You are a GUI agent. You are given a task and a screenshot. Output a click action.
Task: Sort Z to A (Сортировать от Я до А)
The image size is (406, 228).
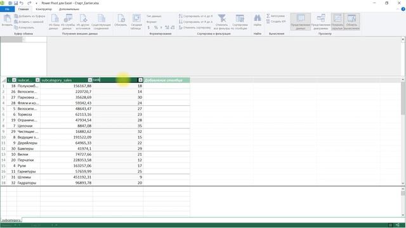tap(195, 22)
